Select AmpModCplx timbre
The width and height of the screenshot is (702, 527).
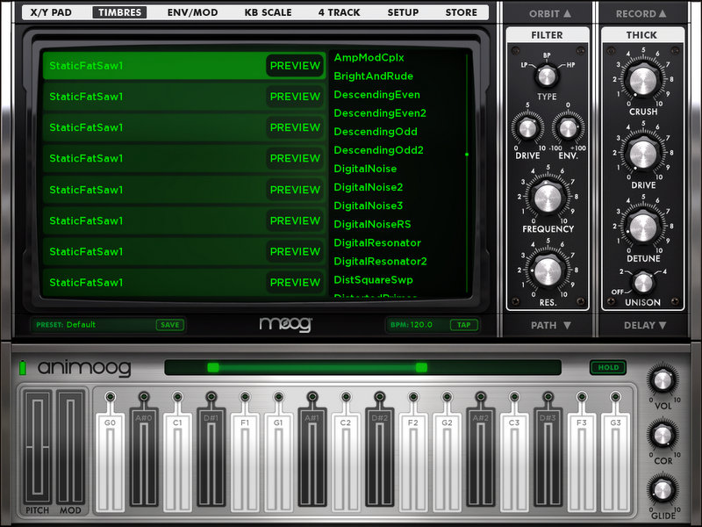click(x=369, y=58)
